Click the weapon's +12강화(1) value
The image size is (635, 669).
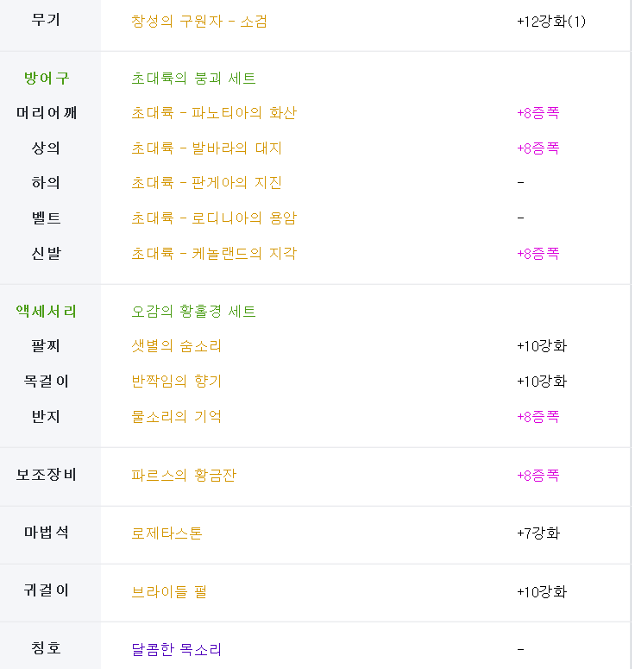pyautogui.click(x=551, y=21)
